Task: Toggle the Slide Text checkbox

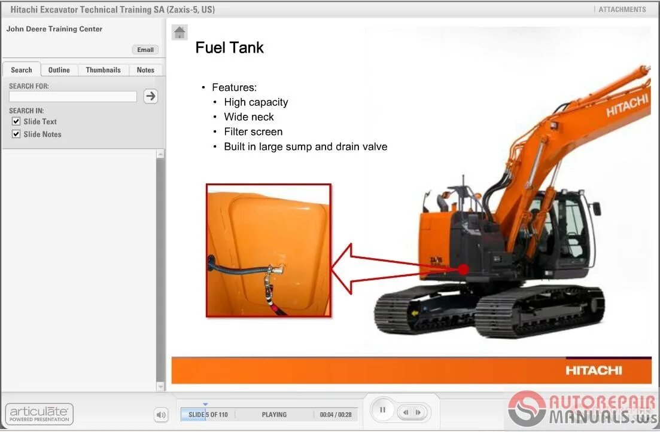Action: [x=16, y=121]
